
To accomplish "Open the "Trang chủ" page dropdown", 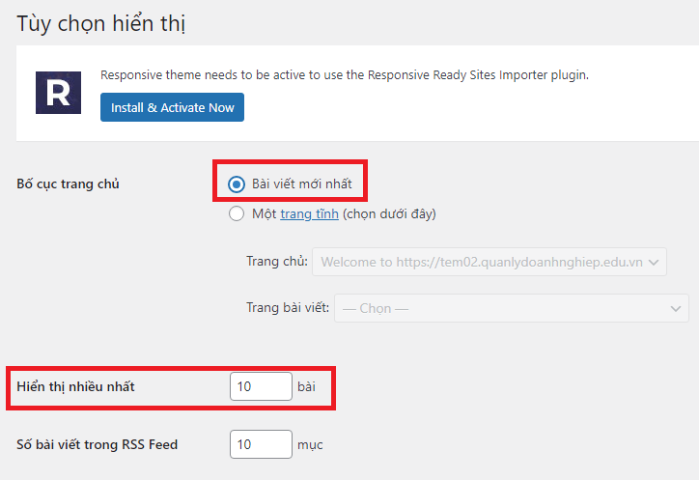I will point(489,262).
